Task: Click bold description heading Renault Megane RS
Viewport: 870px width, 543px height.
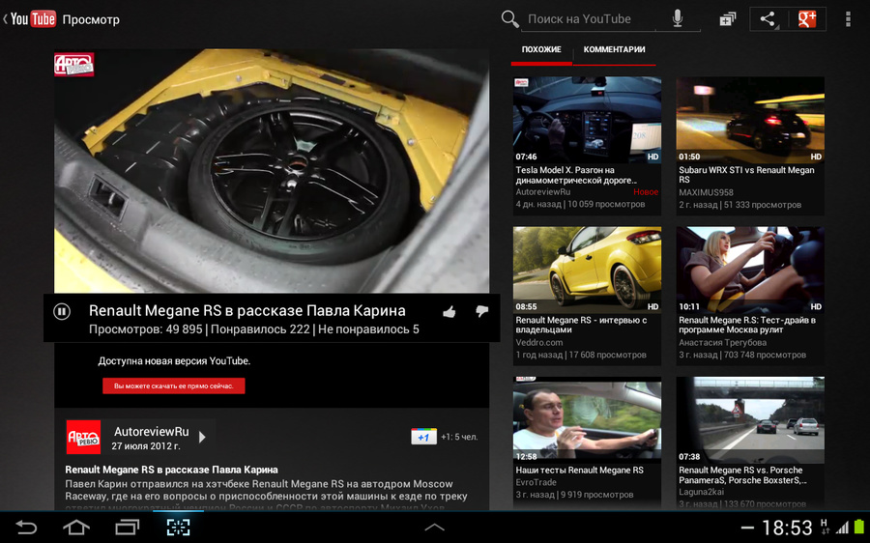Action: (x=171, y=470)
